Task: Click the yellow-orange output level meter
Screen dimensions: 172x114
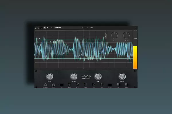Action: [135, 58]
